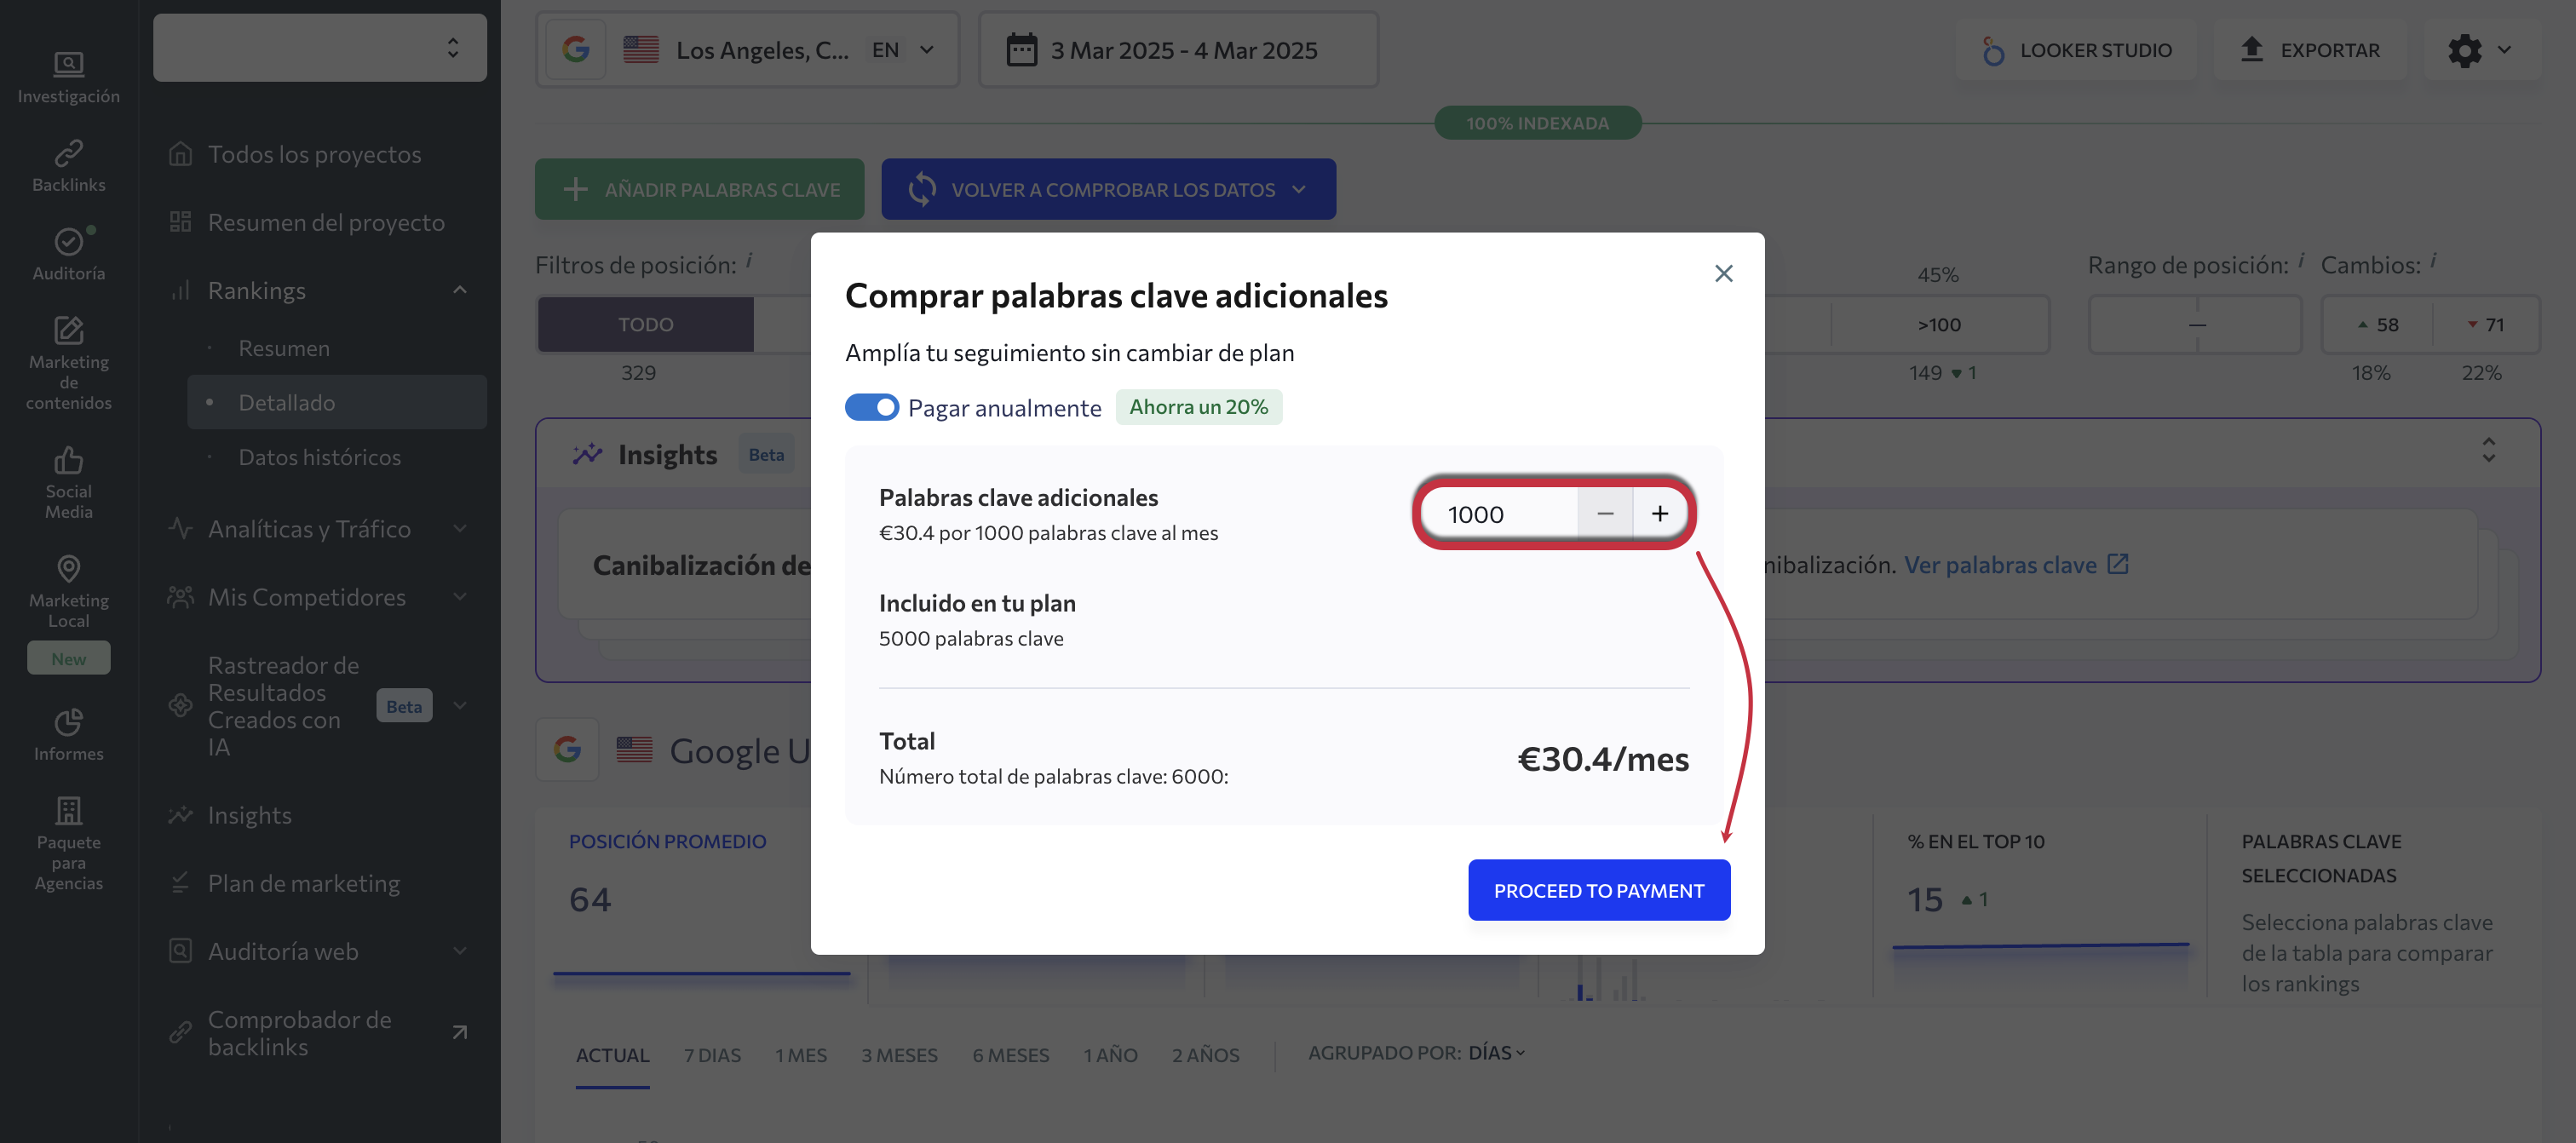The image size is (2576, 1143).
Task: Click the additional keywords quantity field
Action: tap(1499, 513)
